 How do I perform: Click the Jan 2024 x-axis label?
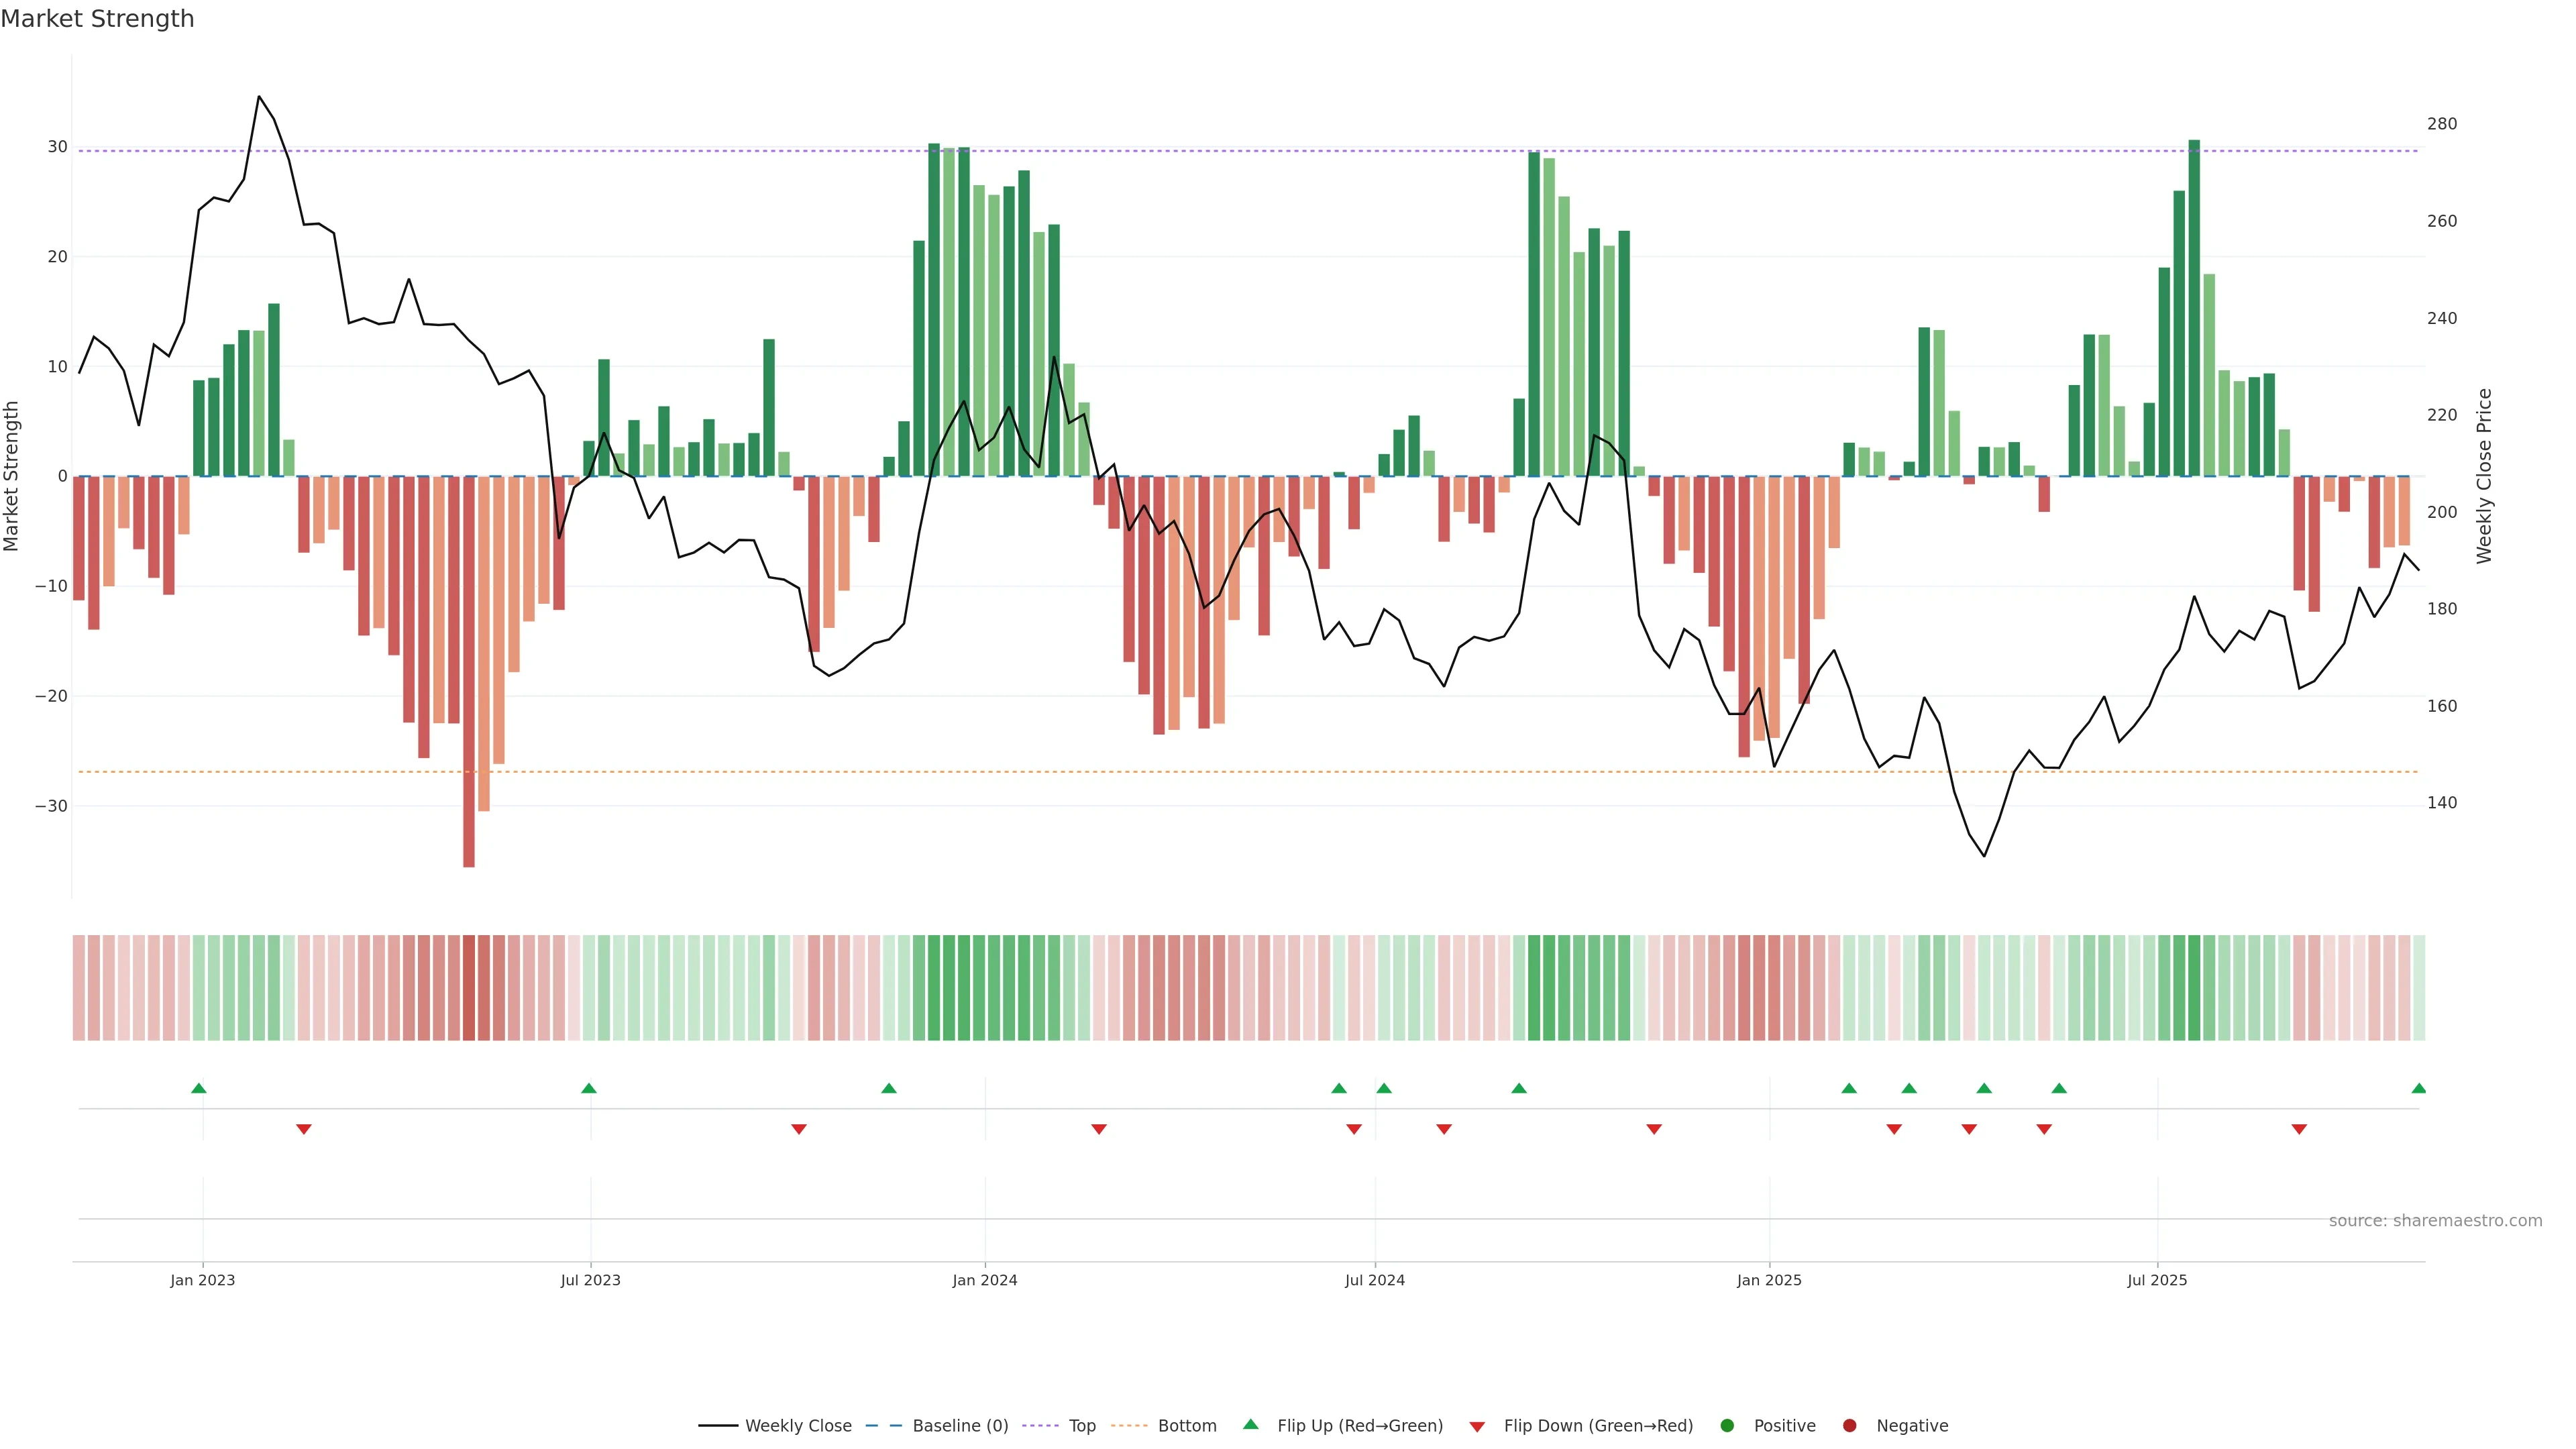click(x=985, y=1280)
